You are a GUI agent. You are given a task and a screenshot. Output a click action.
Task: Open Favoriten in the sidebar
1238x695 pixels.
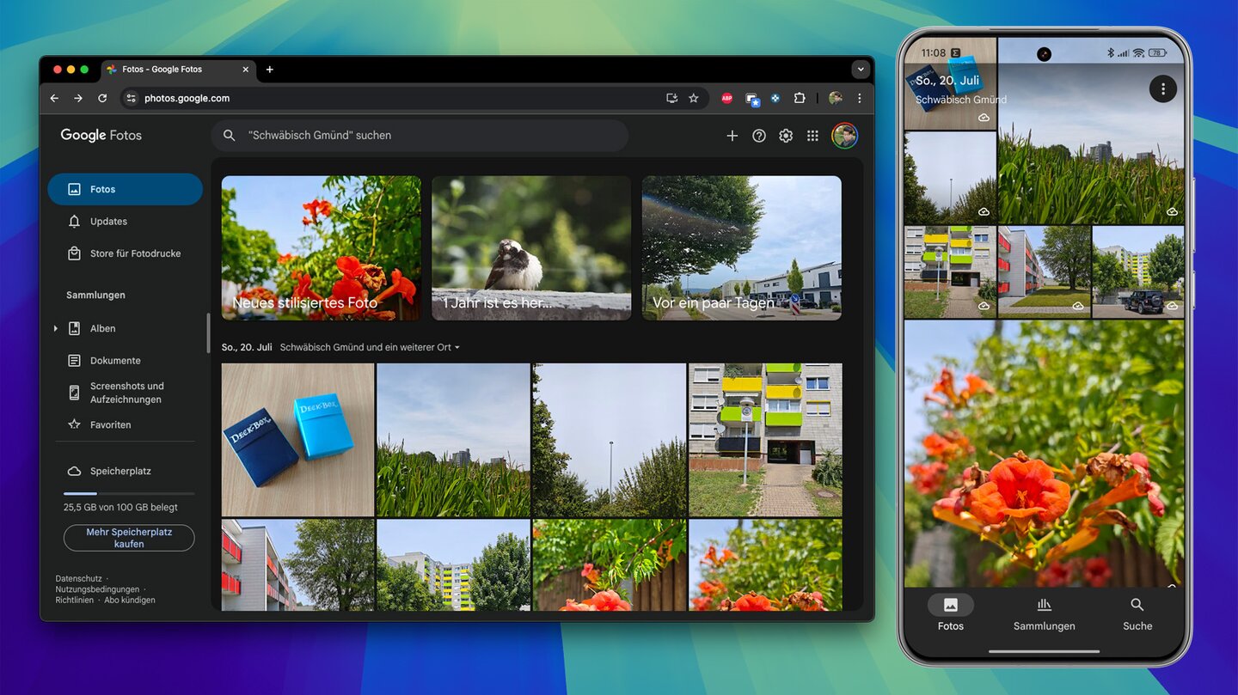(125, 424)
